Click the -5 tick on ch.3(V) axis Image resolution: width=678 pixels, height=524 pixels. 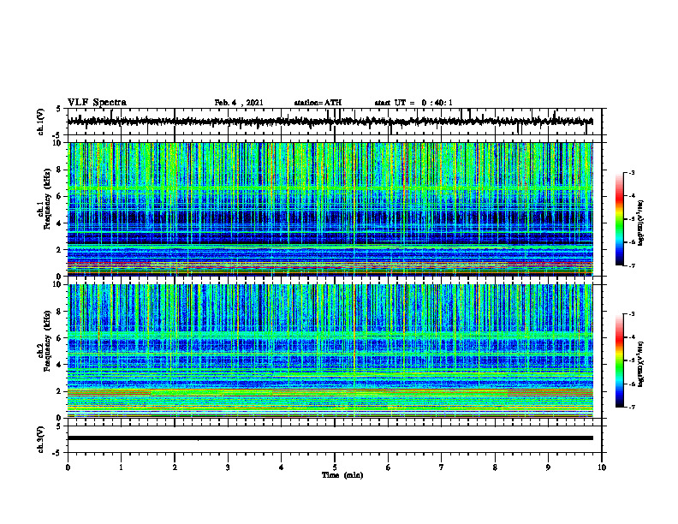point(57,453)
